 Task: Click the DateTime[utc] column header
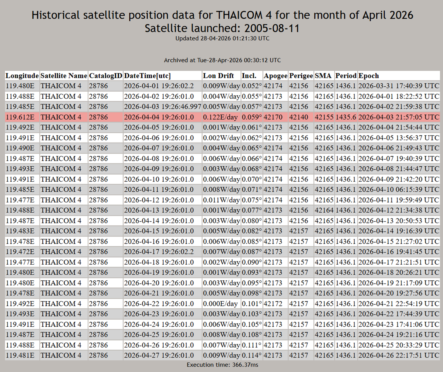coord(147,76)
